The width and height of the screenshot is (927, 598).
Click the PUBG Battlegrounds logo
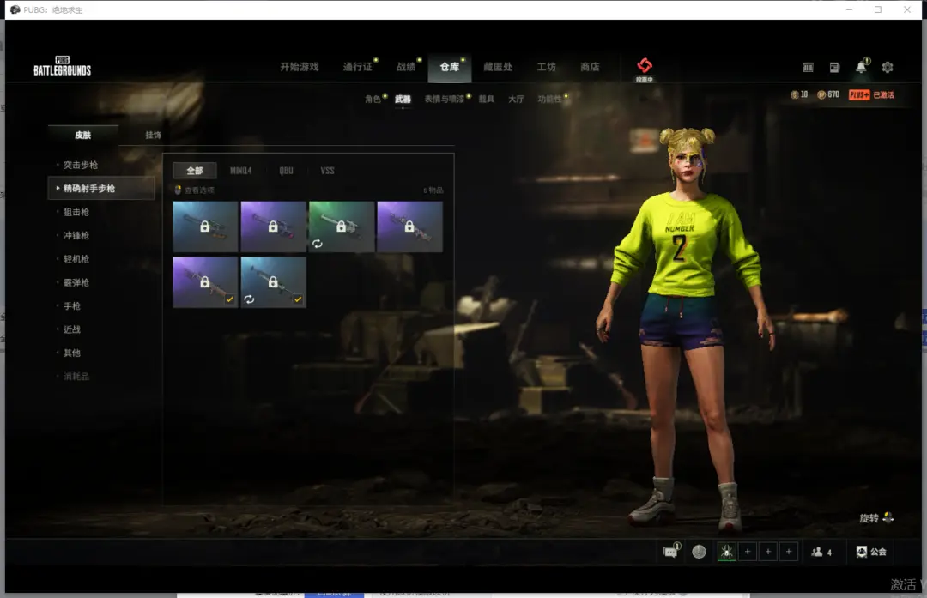pos(62,66)
